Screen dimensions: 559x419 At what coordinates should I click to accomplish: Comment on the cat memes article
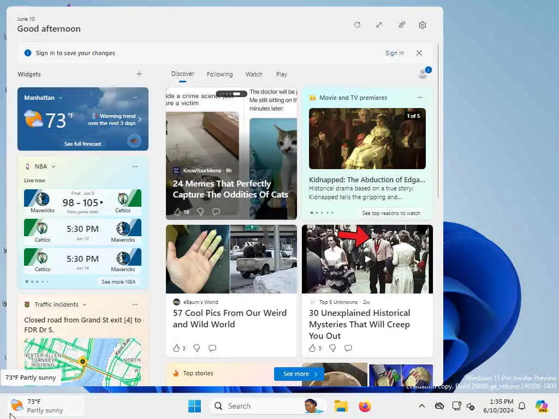click(216, 212)
